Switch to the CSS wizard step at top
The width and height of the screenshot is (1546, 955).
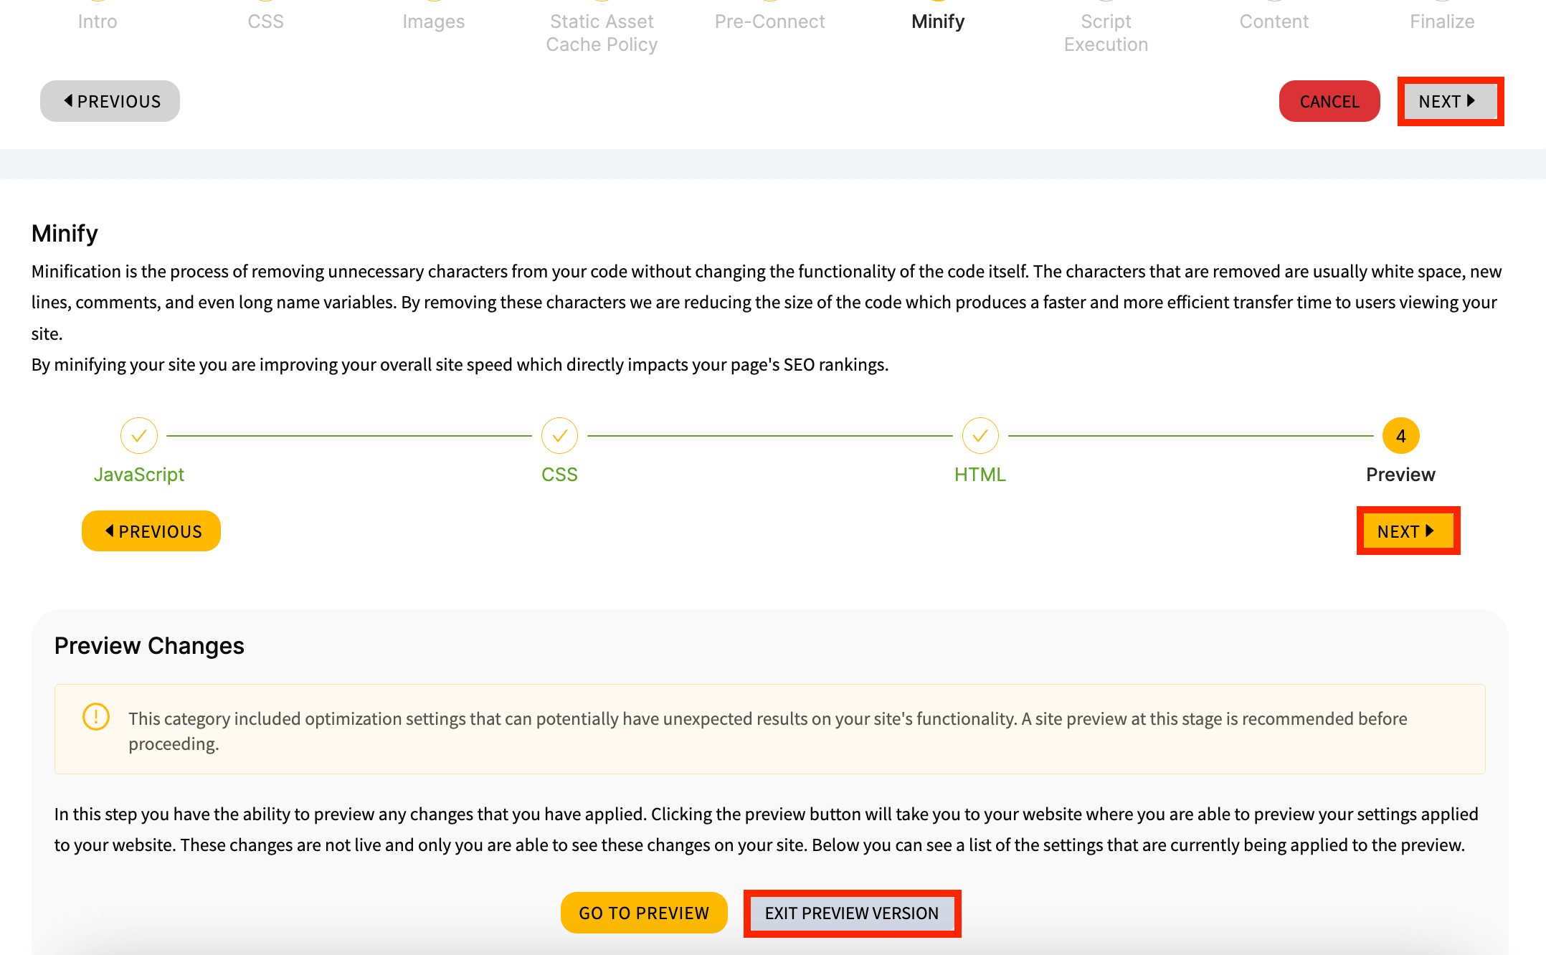(x=265, y=22)
